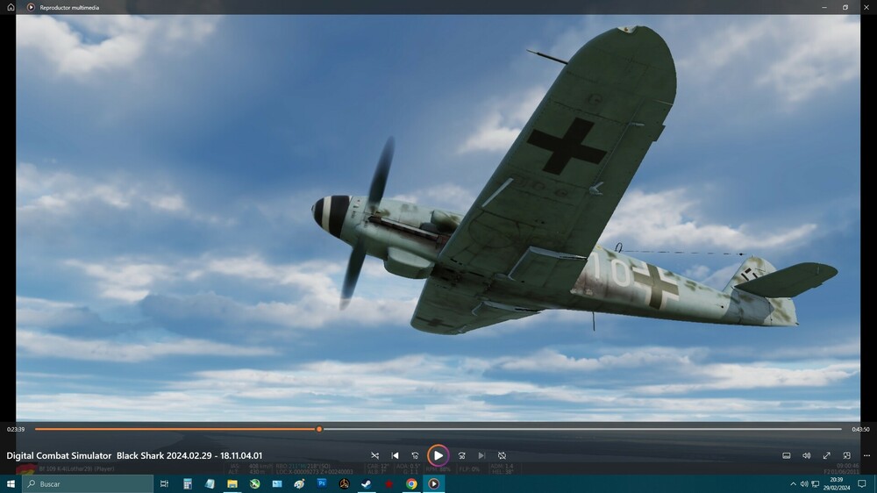This screenshot has width=877, height=493.
Task: Open the subtitles and captions menu
Action: [x=787, y=456]
